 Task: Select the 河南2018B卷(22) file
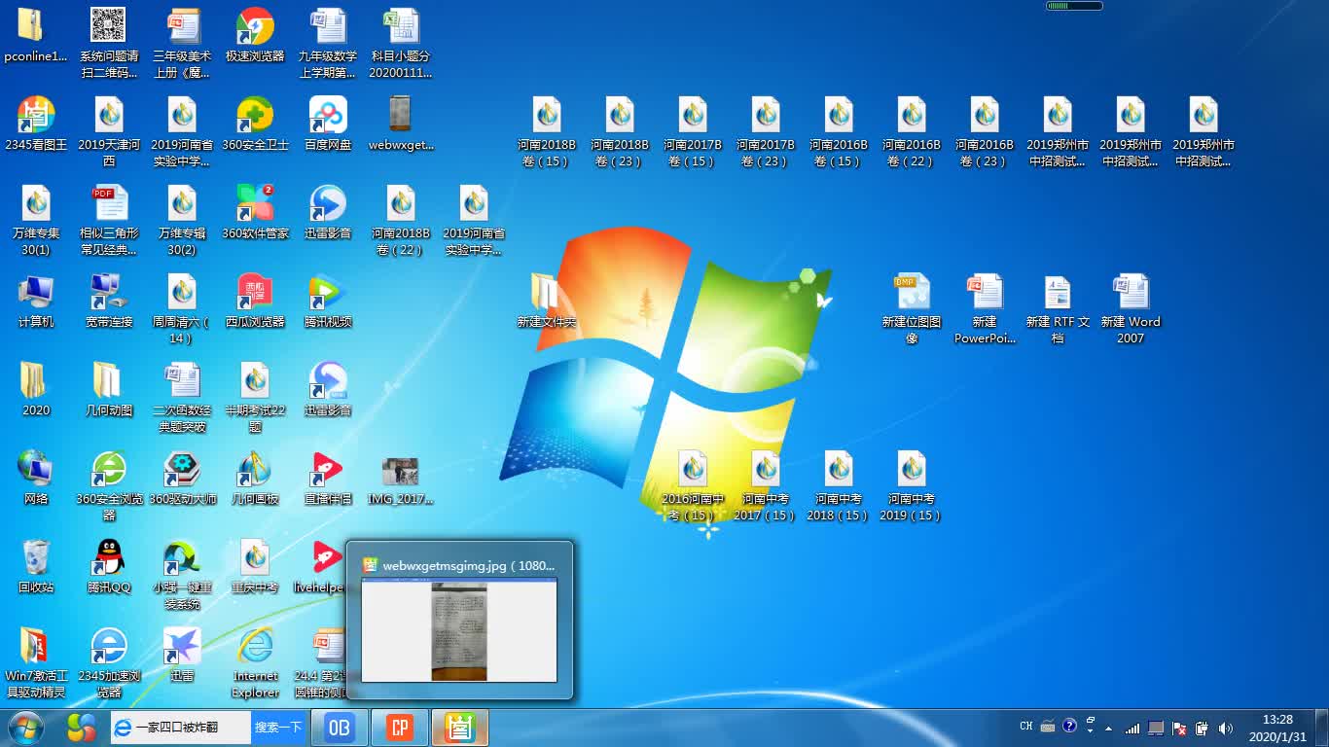click(x=401, y=221)
